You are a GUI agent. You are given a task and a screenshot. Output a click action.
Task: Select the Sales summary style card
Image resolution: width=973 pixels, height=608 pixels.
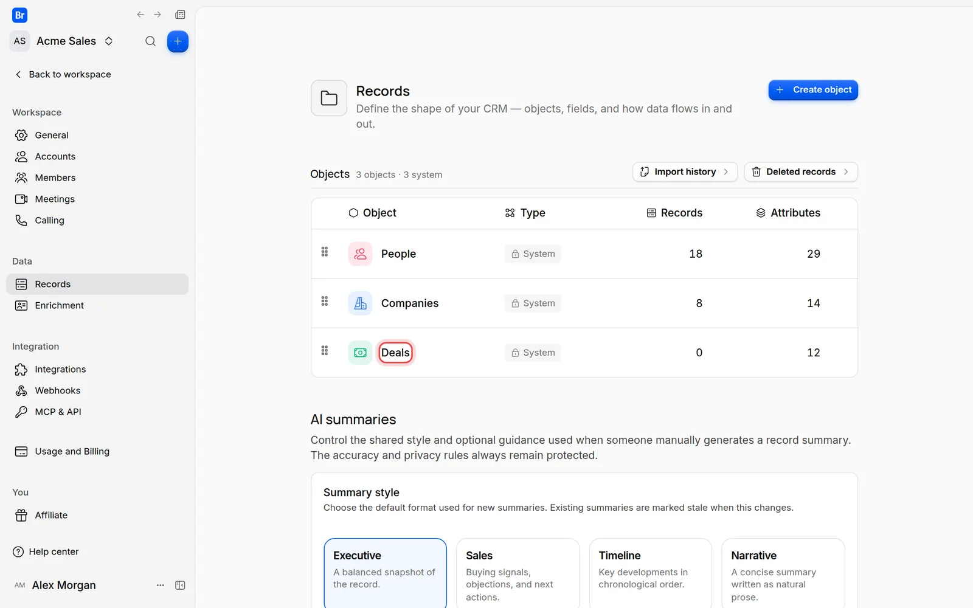(518, 573)
